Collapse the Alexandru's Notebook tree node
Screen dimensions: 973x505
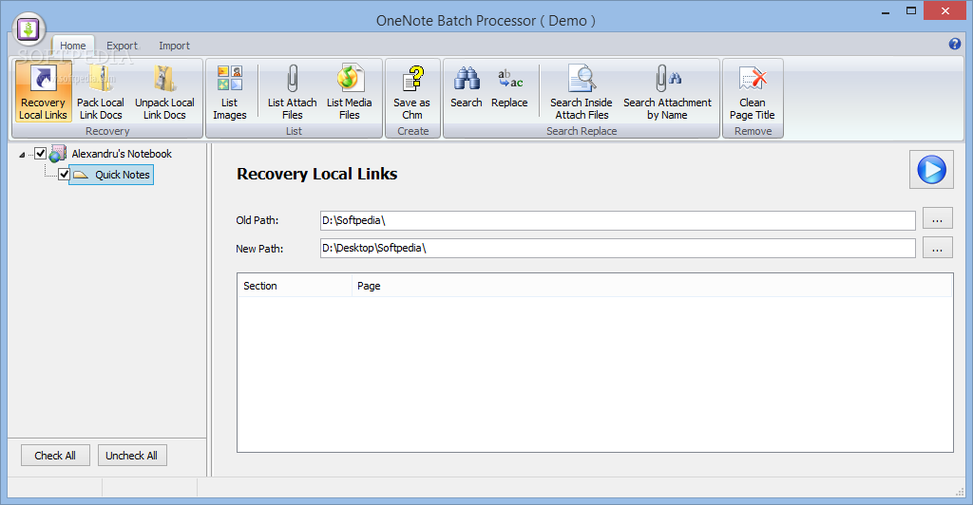(x=23, y=155)
